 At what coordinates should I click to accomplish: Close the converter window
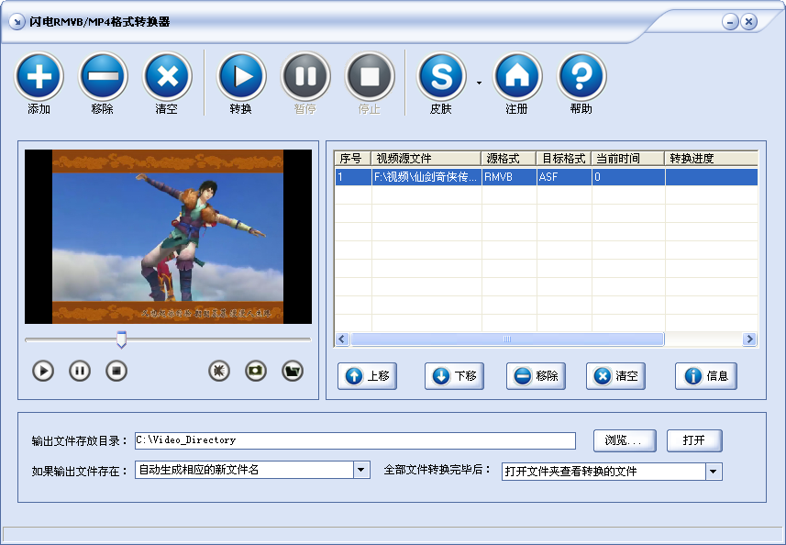749,22
